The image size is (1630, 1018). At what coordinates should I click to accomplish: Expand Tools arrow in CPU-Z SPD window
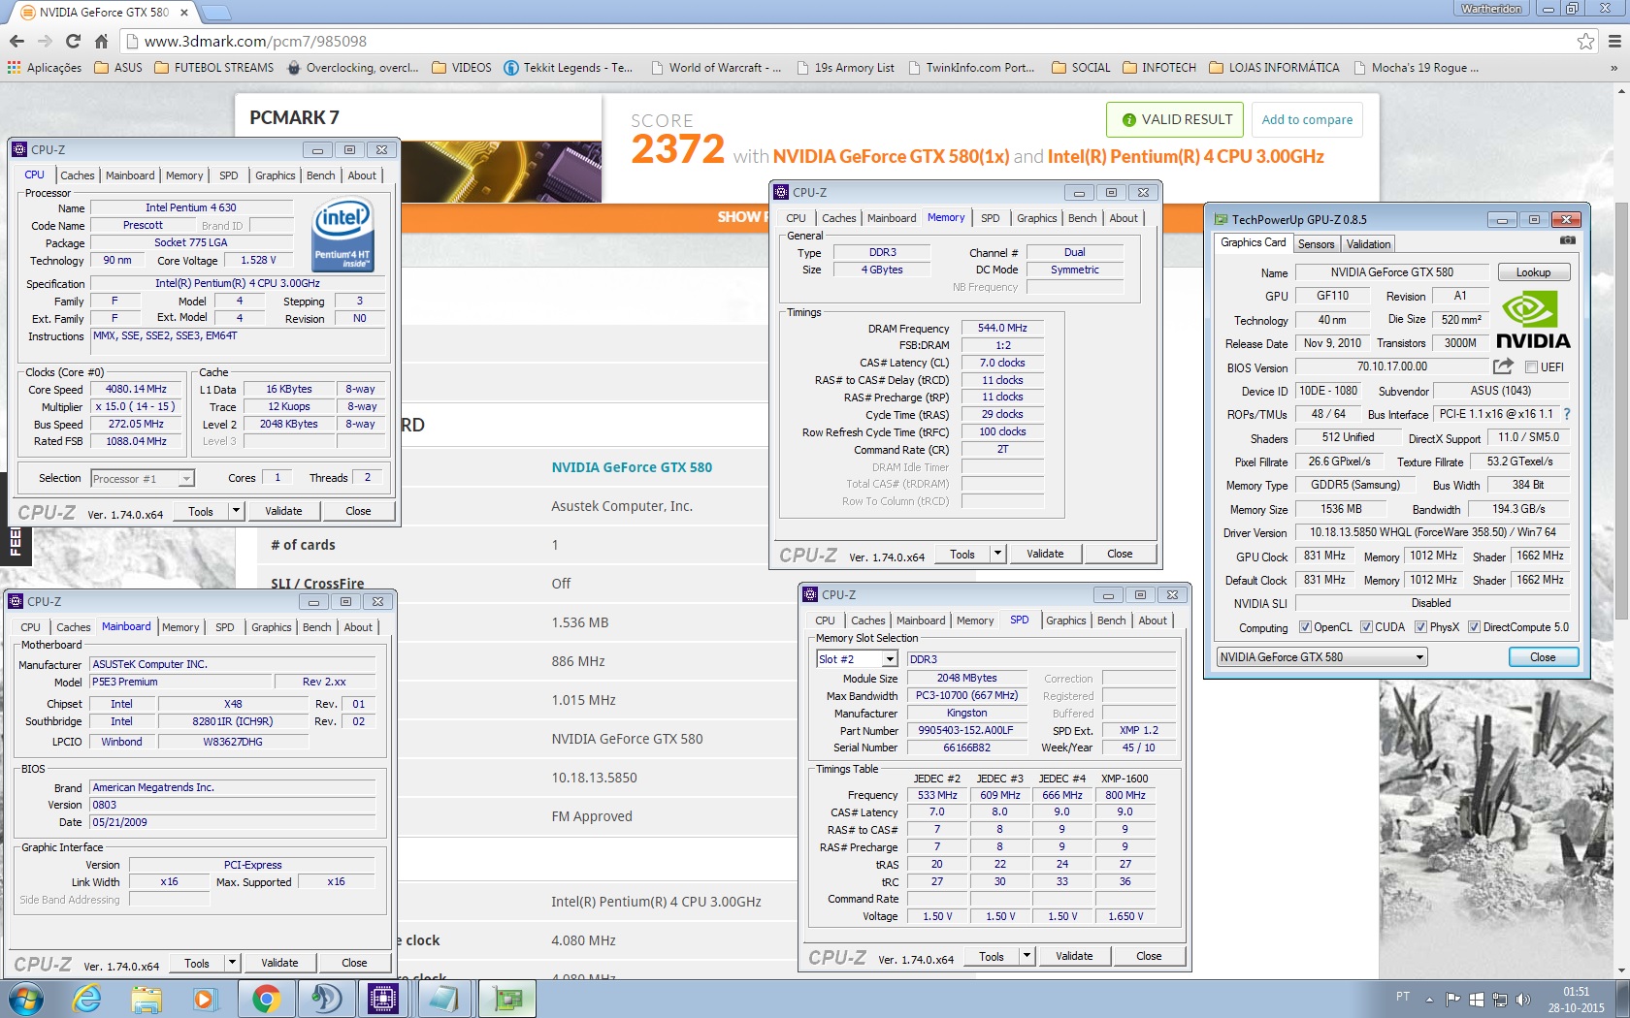[1027, 956]
